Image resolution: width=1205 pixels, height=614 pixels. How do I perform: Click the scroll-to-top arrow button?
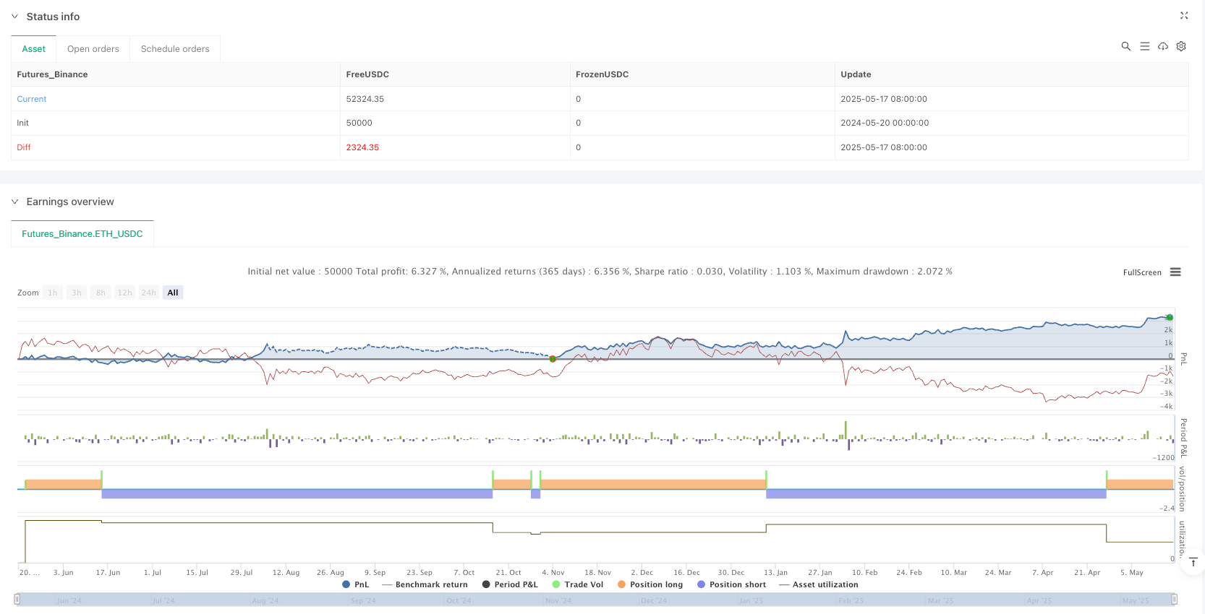tap(1193, 562)
